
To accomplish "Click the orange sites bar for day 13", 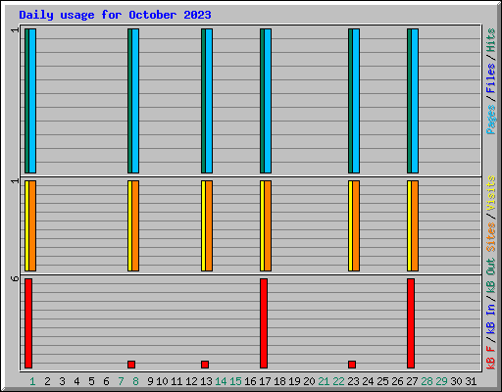I will click(x=209, y=225).
